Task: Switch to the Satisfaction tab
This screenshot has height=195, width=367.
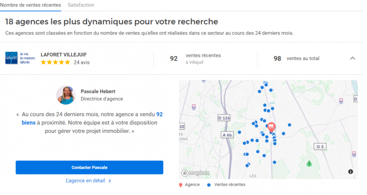Action: (x=81, y=5)
